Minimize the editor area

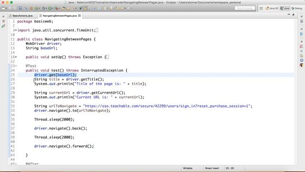click(x=289, y=14)
